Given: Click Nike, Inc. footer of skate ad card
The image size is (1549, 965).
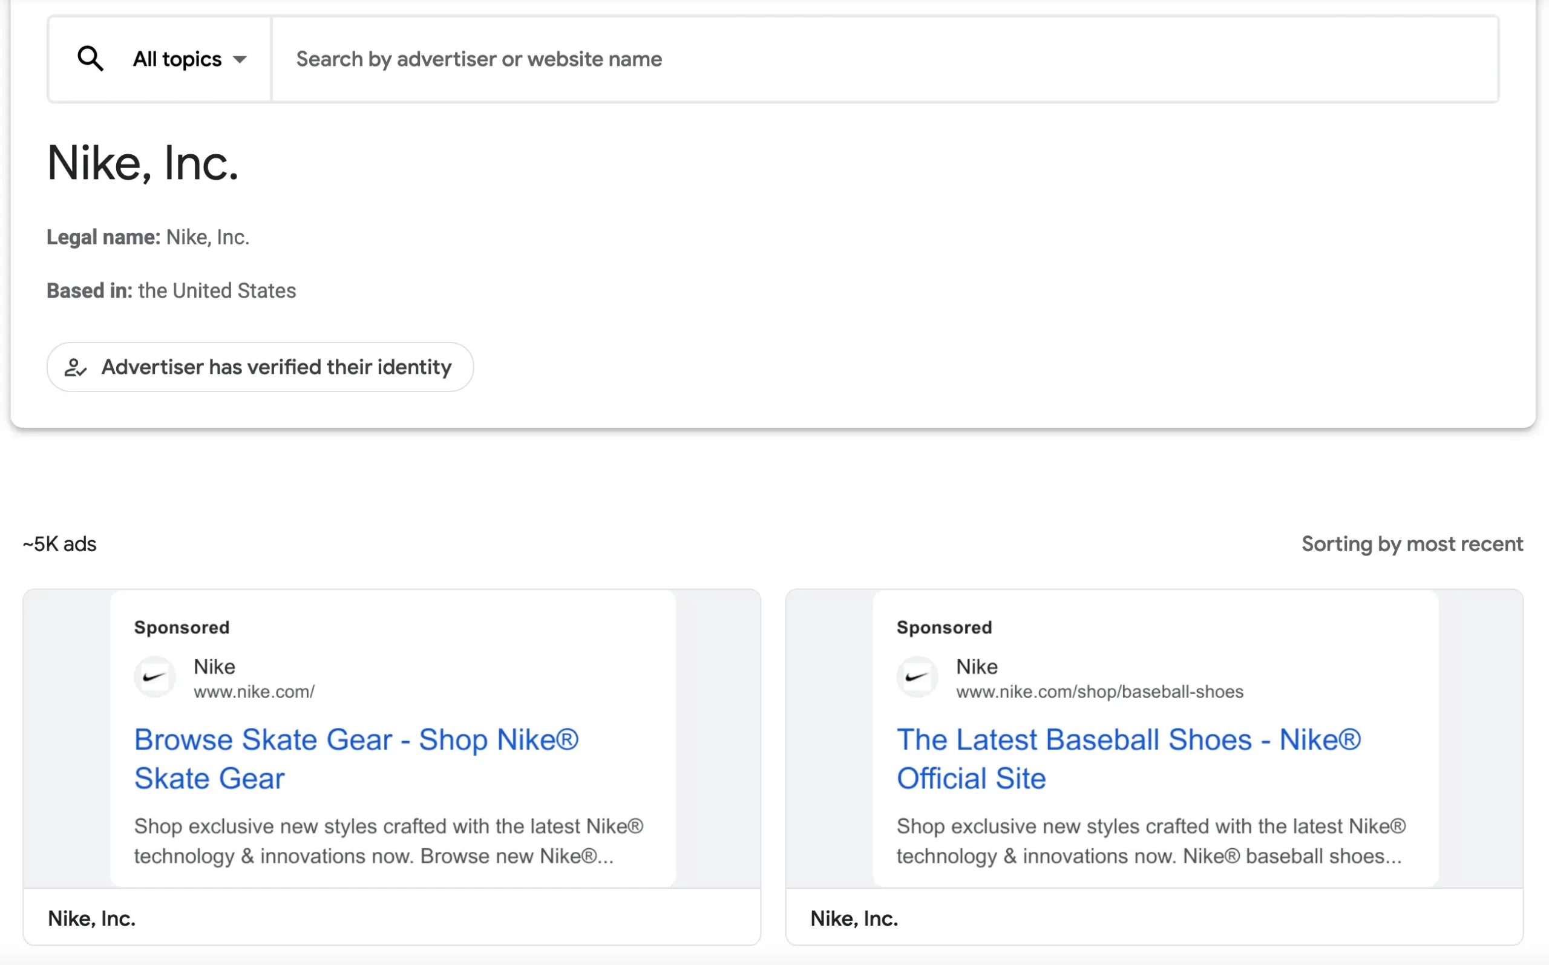Looking at the screenshot, I should (92, 918).
